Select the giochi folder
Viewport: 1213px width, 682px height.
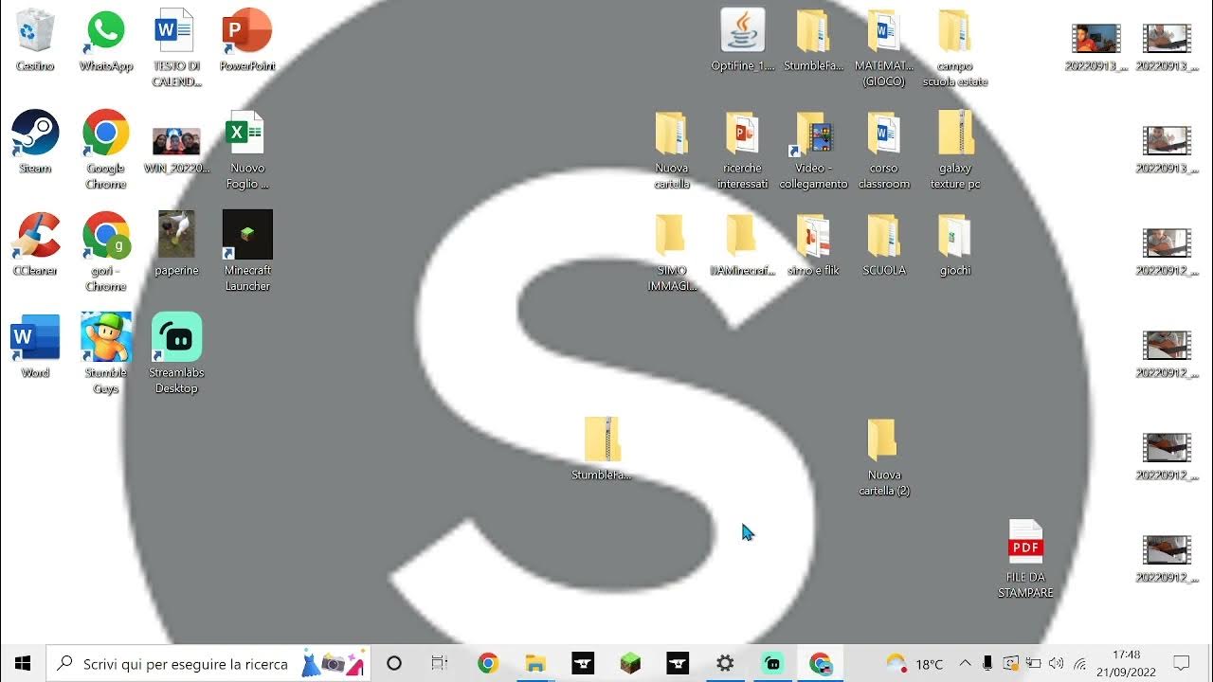click(954, 245)
